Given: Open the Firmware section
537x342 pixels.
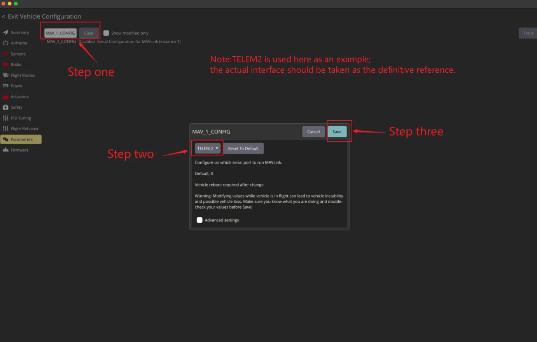Looking at the screenshot, I should click(x=21, y=150).
